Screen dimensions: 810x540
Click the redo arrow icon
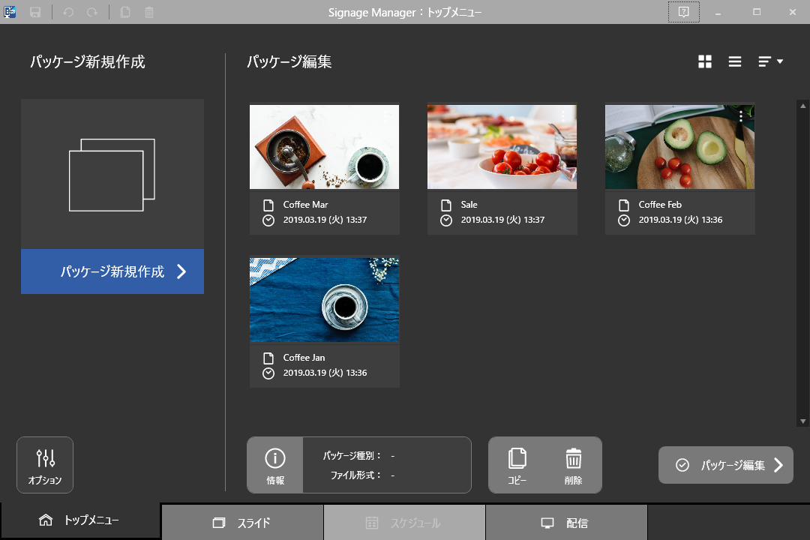tap(91, 12)
